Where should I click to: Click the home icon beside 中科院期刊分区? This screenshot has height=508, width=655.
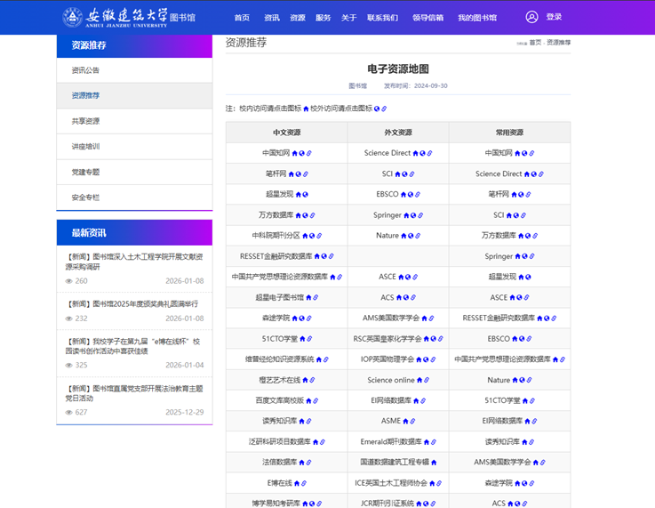coord(306,236)
